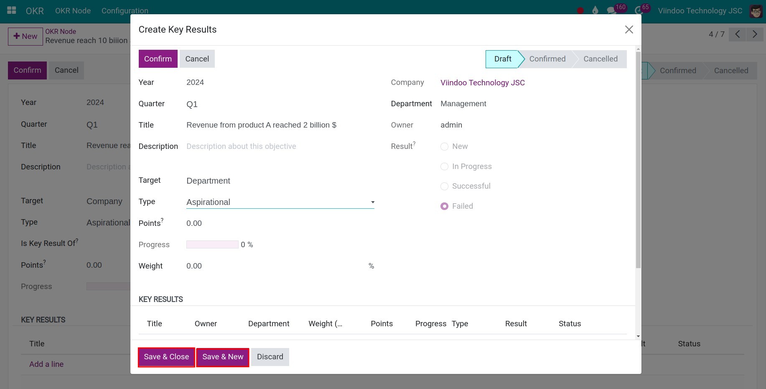Select the New result radio button
Image resolution: width=766 pixels, height=389 pixels.
[444, 146]
